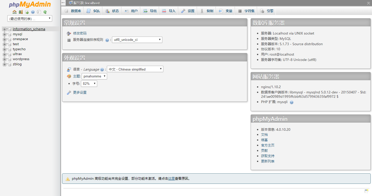Viewport: 372px width, 196px height.
Task: Click the phpMyAdmin logo
Action: coord(30,5)
